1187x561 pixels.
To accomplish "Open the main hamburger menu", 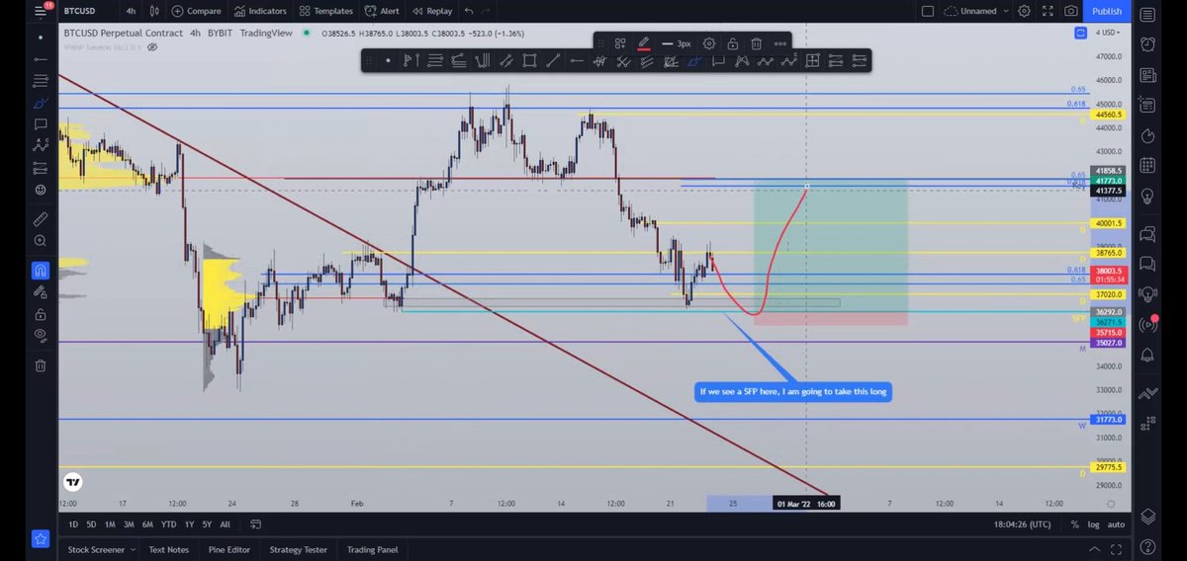I will pyautogui.click(x=41, y=12).
